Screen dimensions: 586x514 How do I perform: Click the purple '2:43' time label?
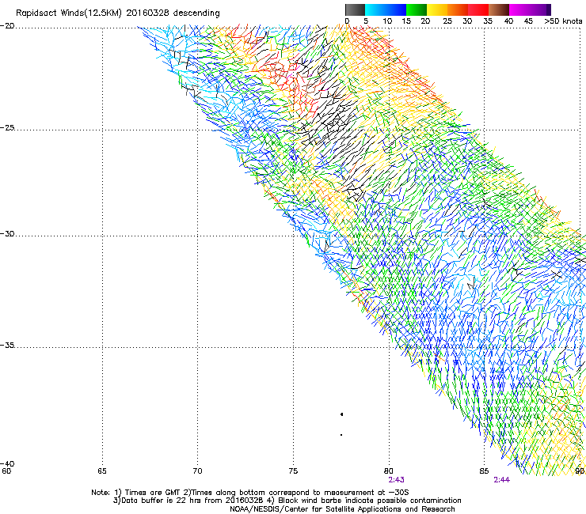coord(396,480)
